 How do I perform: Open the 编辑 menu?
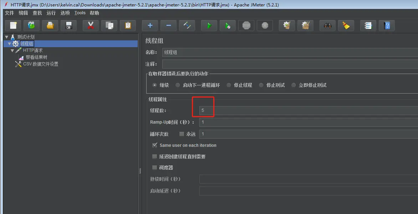pyautogui.click(x=23, y=13)
